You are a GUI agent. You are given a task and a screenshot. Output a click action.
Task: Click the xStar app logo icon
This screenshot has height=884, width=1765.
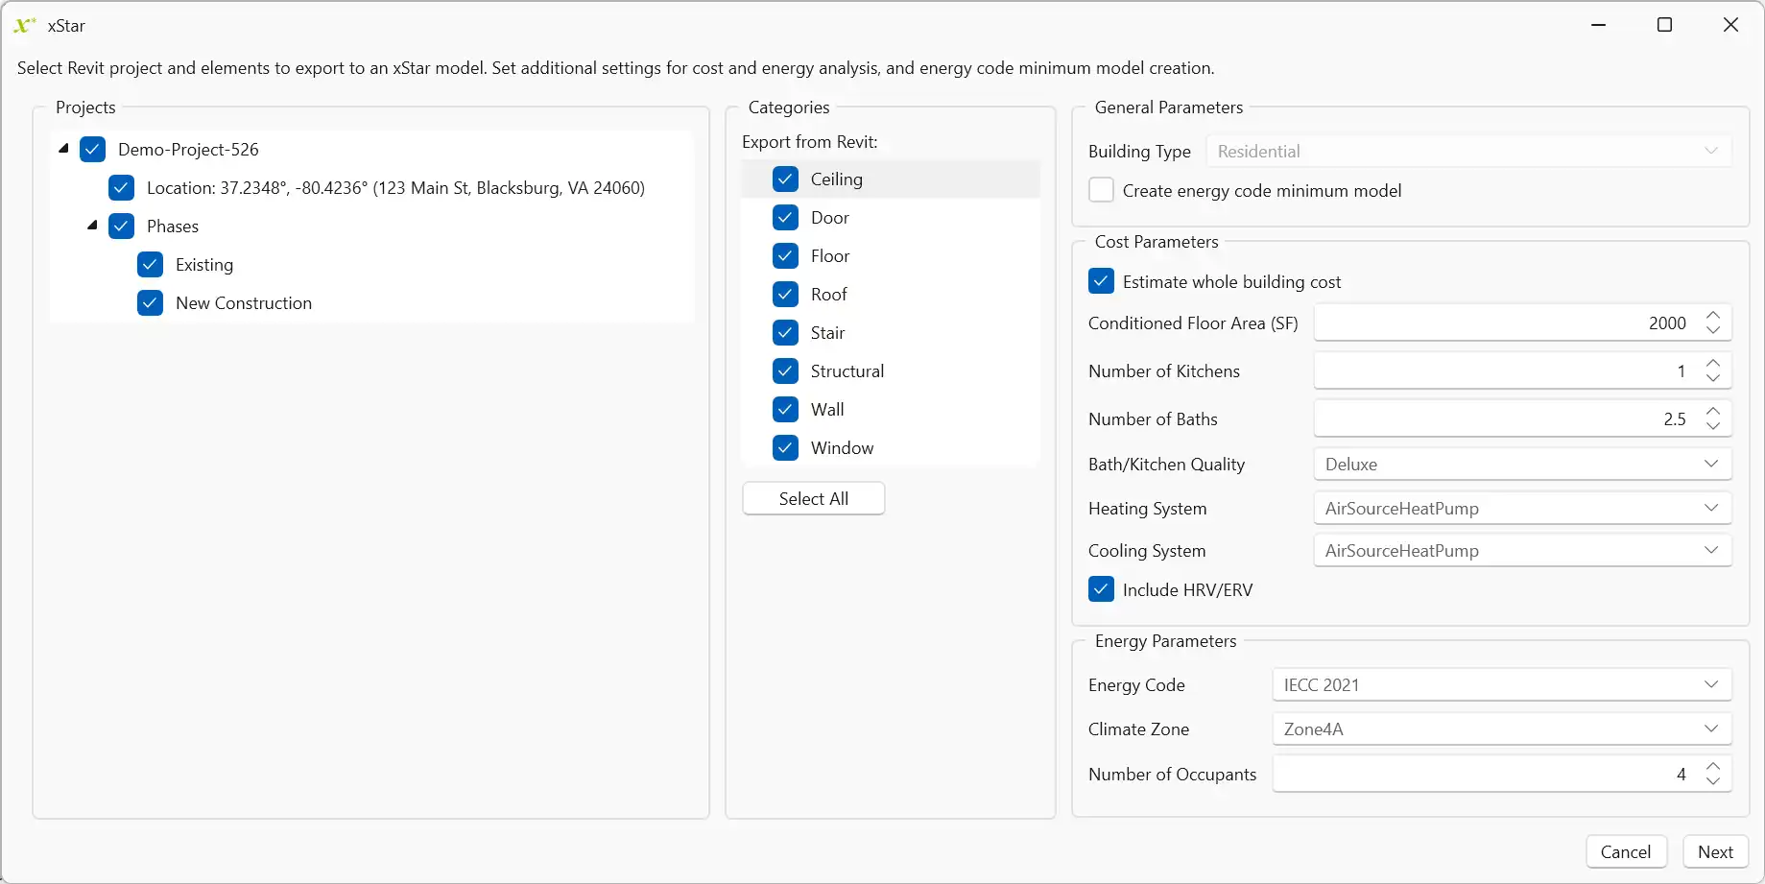24,26
